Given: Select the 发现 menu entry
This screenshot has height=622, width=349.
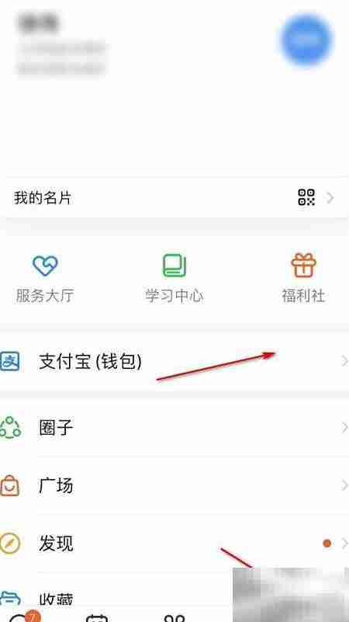Looking at the screenshot, I should coord(174,544).
